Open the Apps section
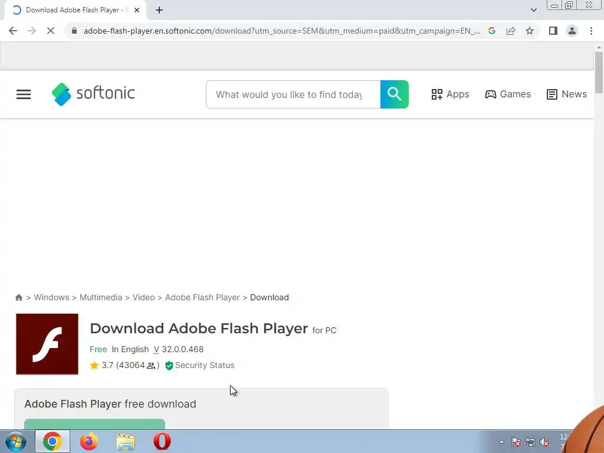 (450, 94)
